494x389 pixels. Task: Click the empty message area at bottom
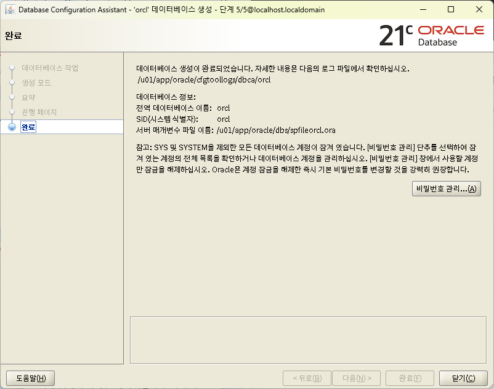308,340
